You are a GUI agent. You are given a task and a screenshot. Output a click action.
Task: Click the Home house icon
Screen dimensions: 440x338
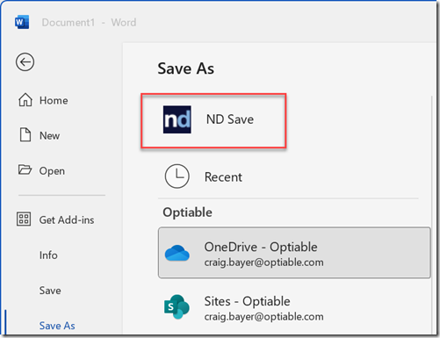click(x=25, y=100)
